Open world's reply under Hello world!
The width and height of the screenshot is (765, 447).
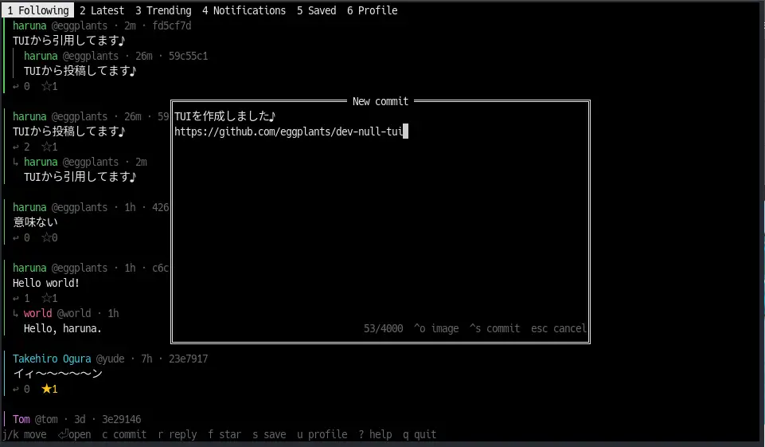[62, 320]
